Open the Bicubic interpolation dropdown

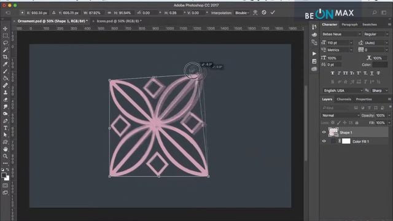(x=242, y=13)
